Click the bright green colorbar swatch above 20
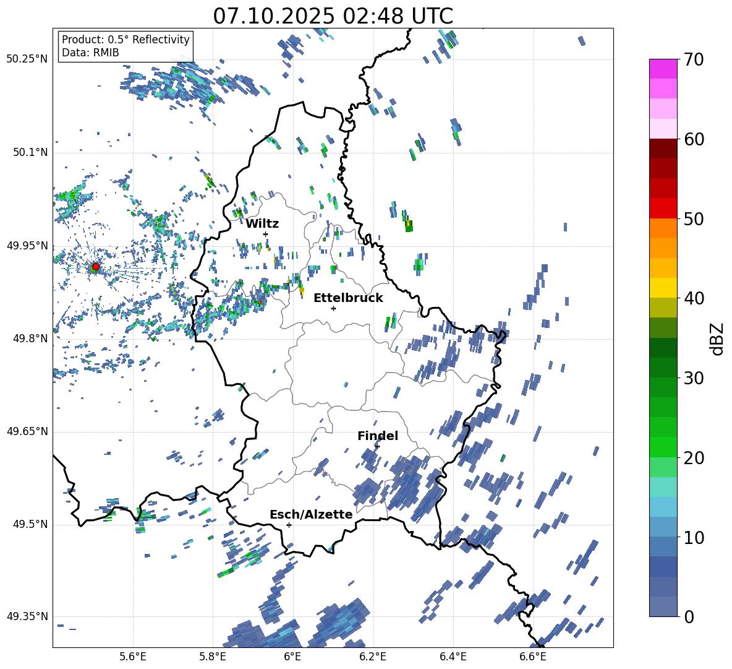The height and width of the screenshot is (669, 732). coord(663,447)
